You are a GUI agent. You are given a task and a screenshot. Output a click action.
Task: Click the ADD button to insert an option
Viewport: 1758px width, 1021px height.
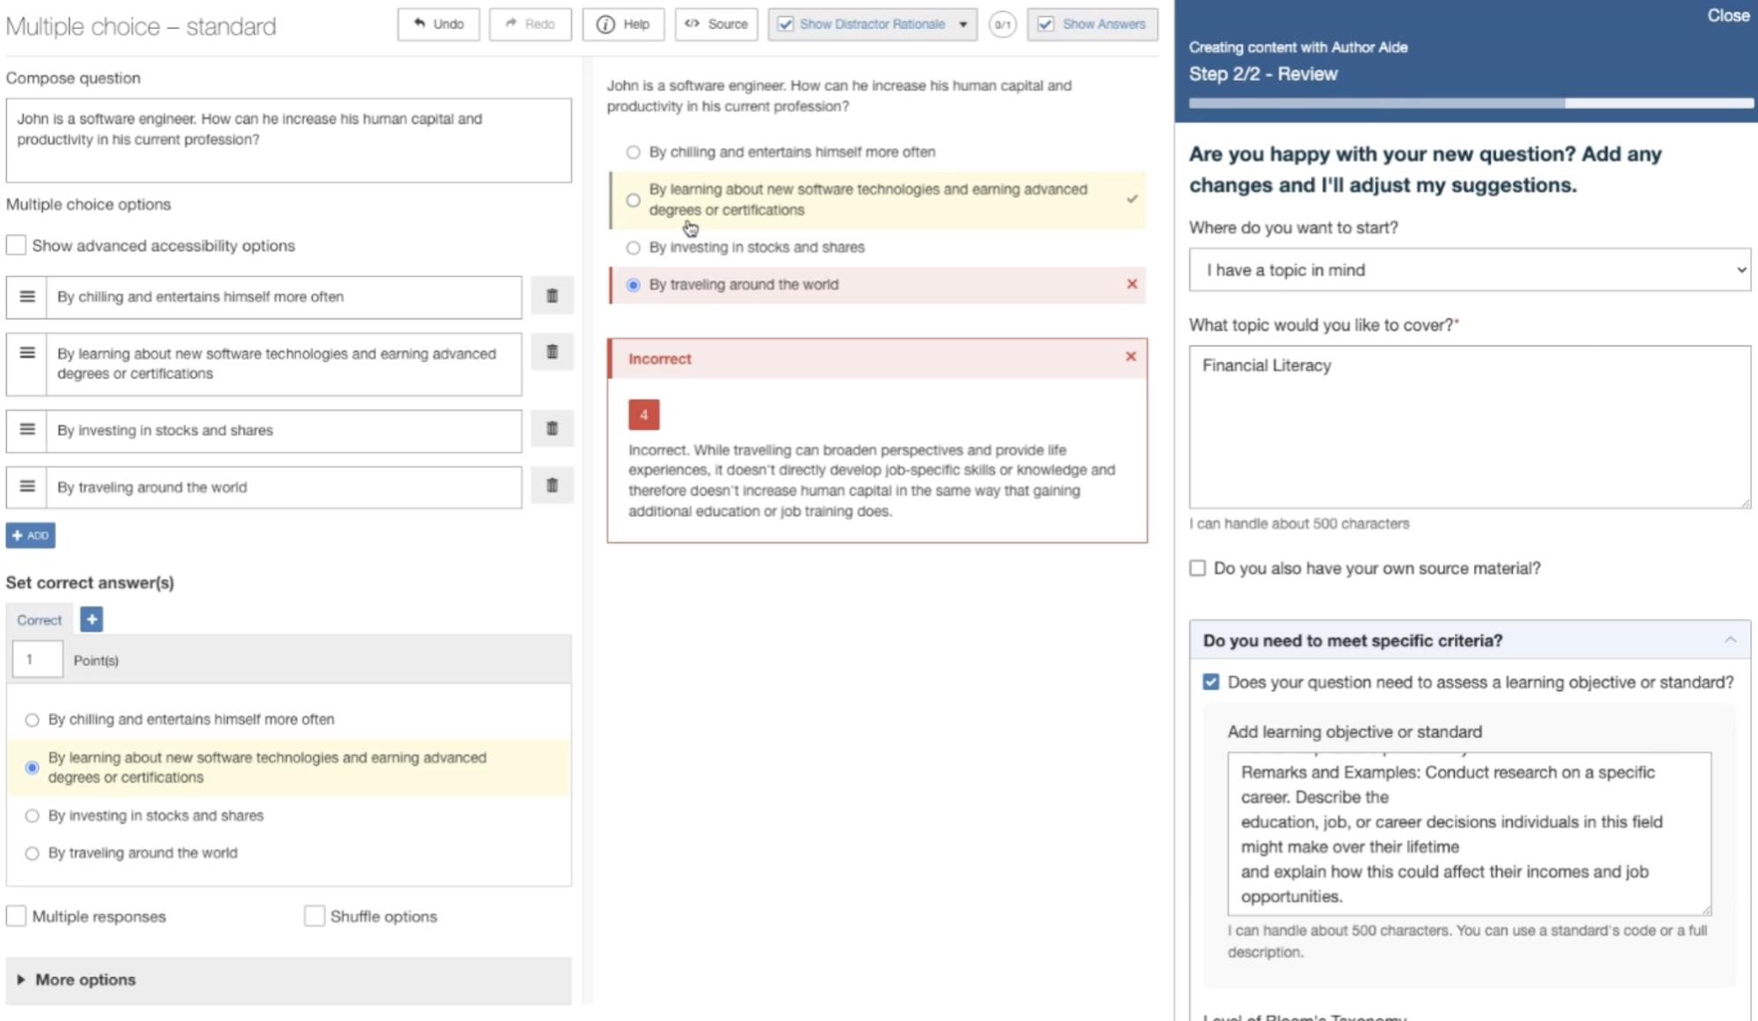pos(31,535)
